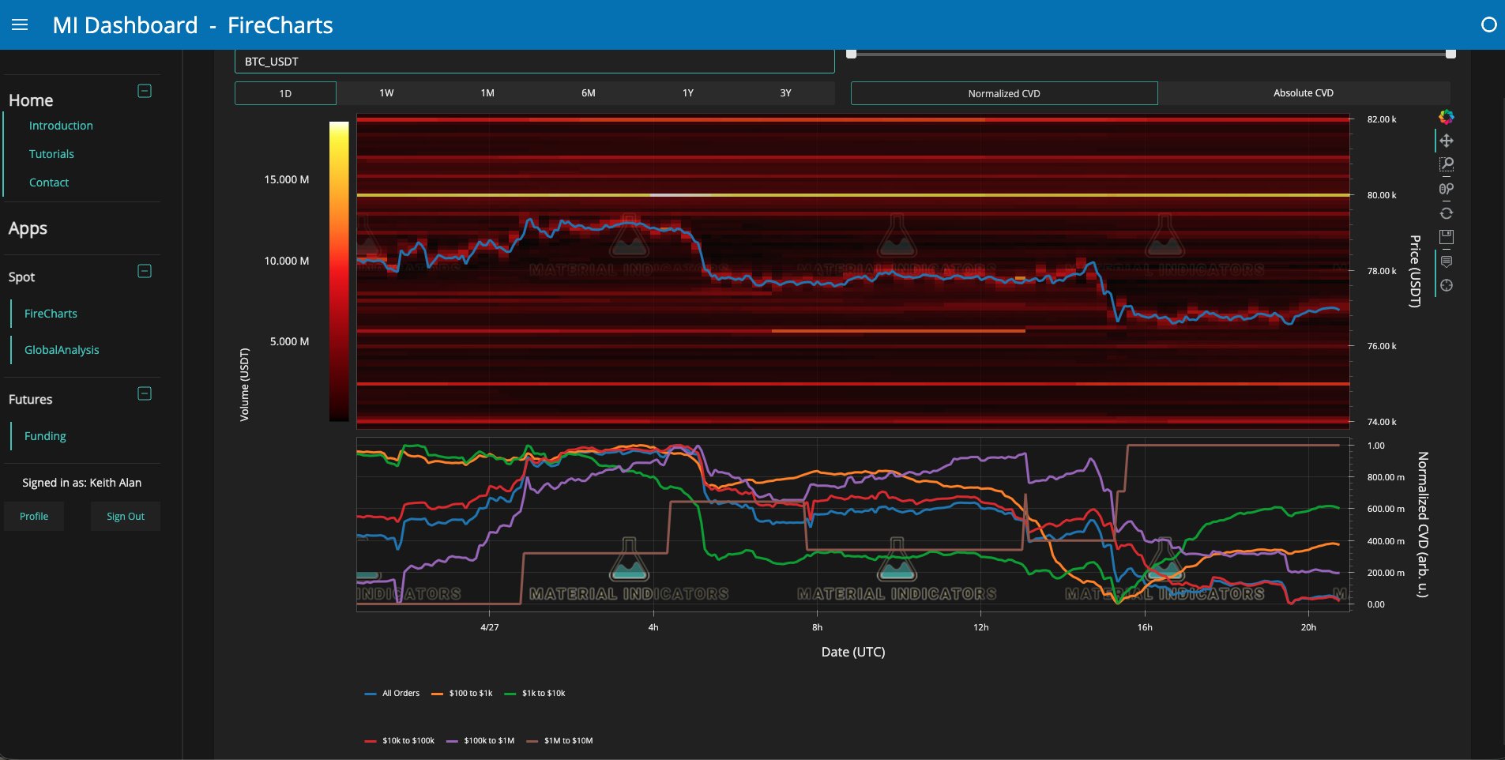Select the 6M timeframe tab
This screenshot has width=1505, height=760.
(x=588, y=93)
